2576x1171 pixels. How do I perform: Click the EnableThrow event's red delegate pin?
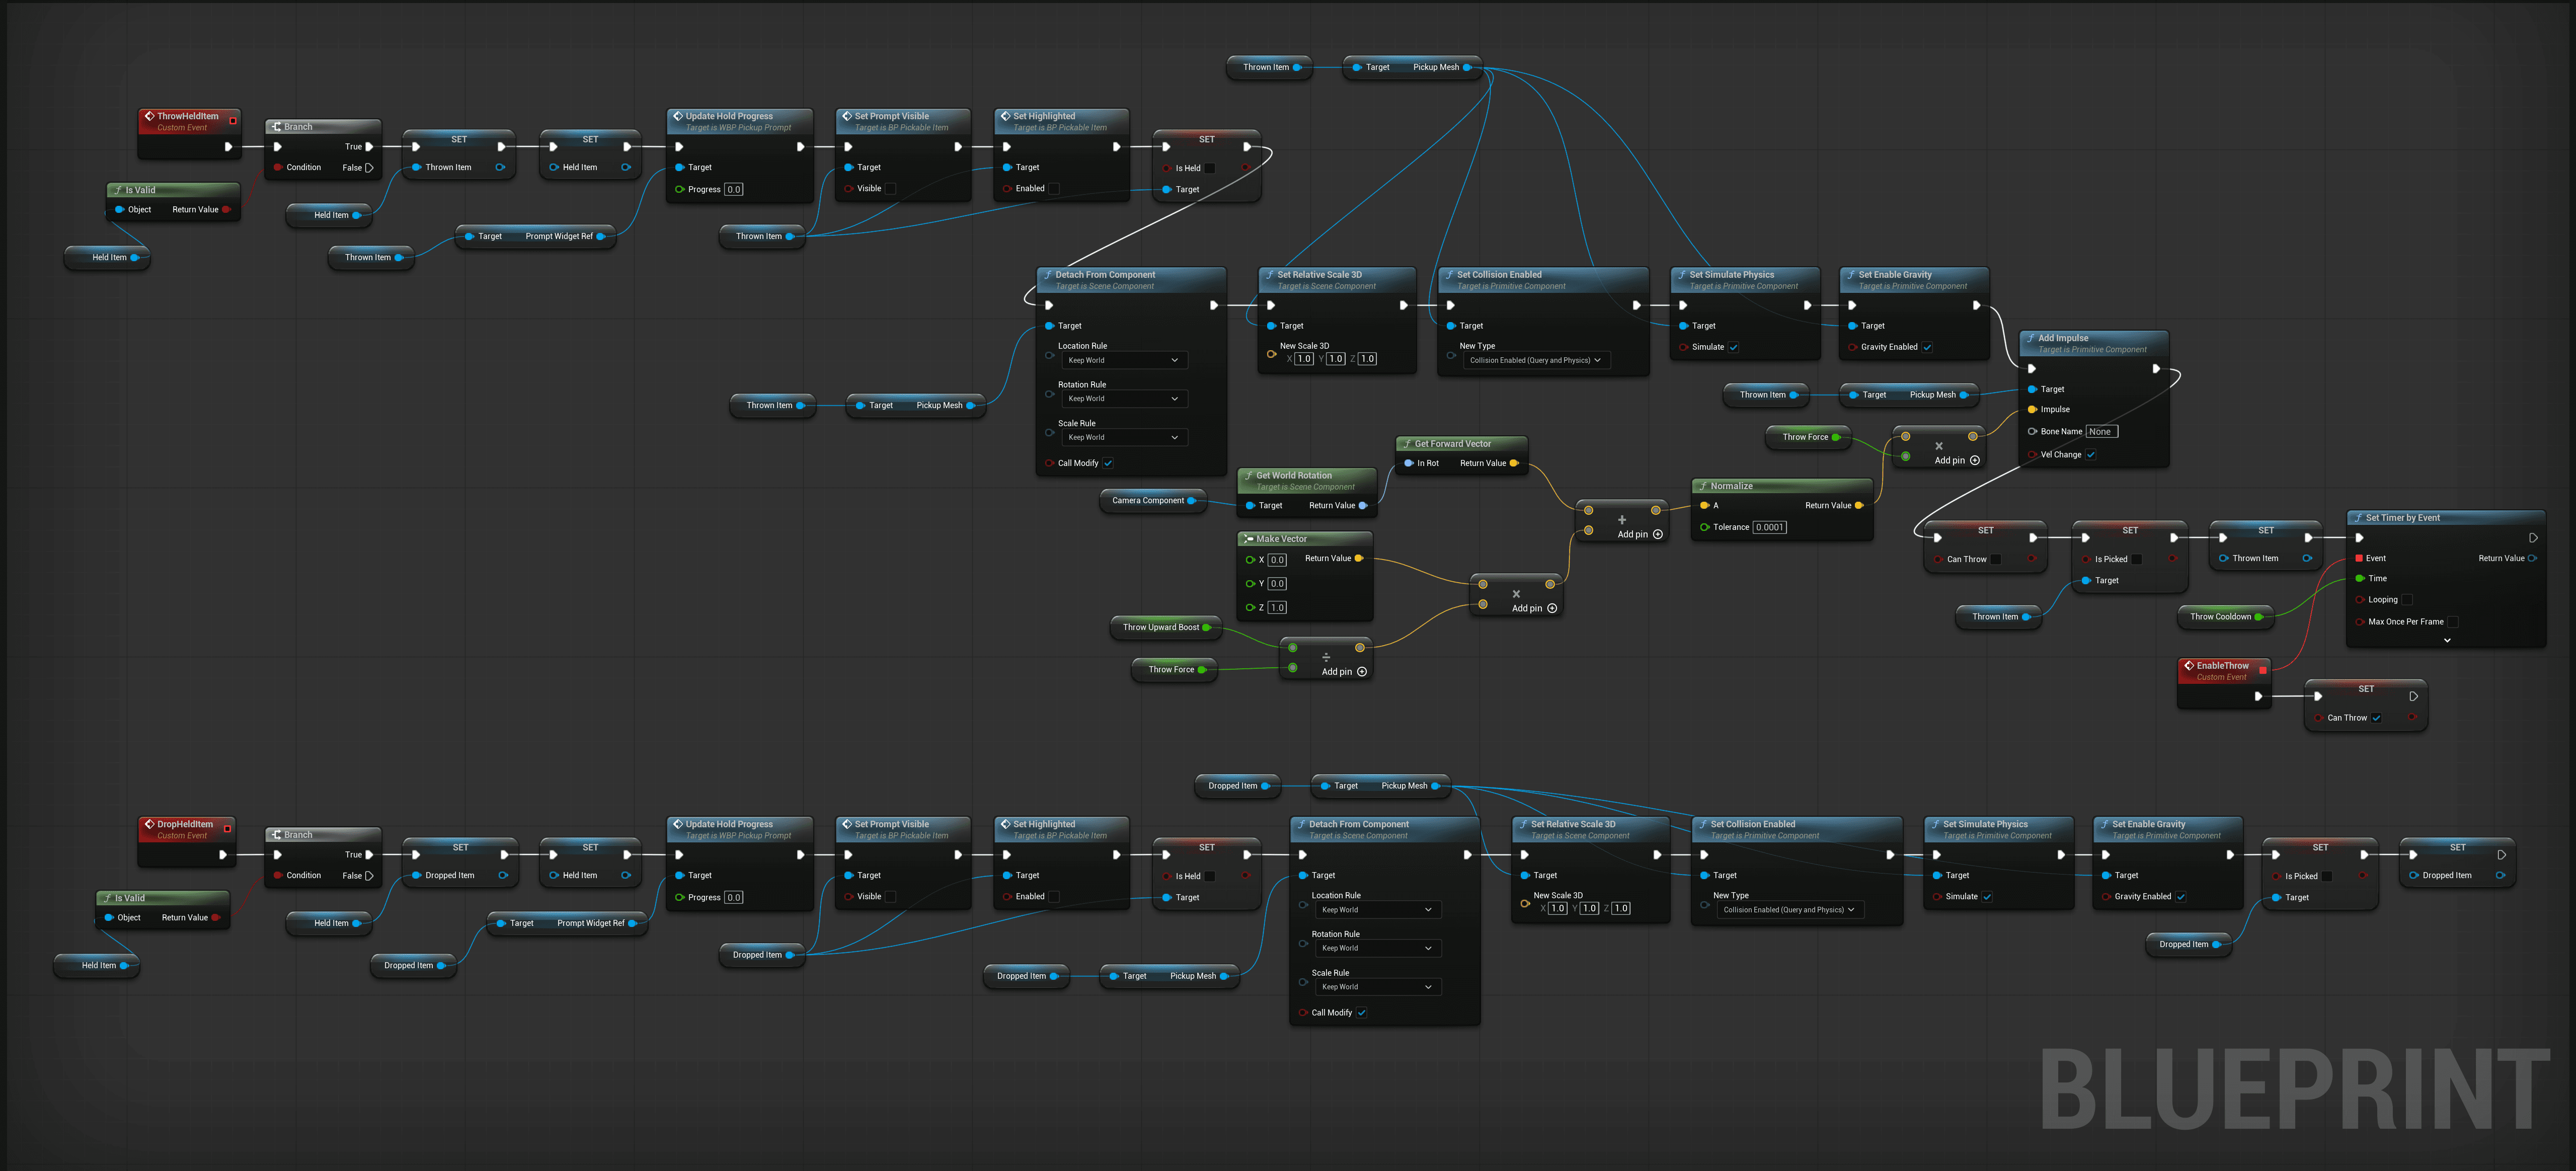pos(2262,670)
